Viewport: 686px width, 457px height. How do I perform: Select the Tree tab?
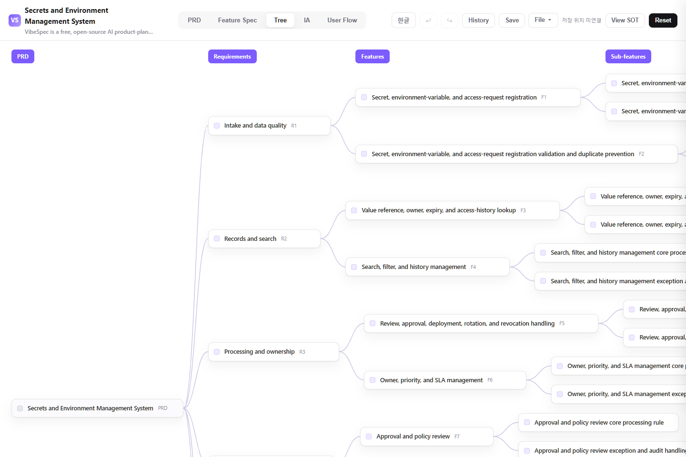coord(281,20)
